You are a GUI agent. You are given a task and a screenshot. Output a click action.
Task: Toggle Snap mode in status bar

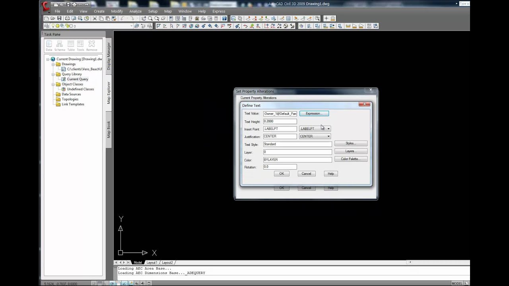93,284
